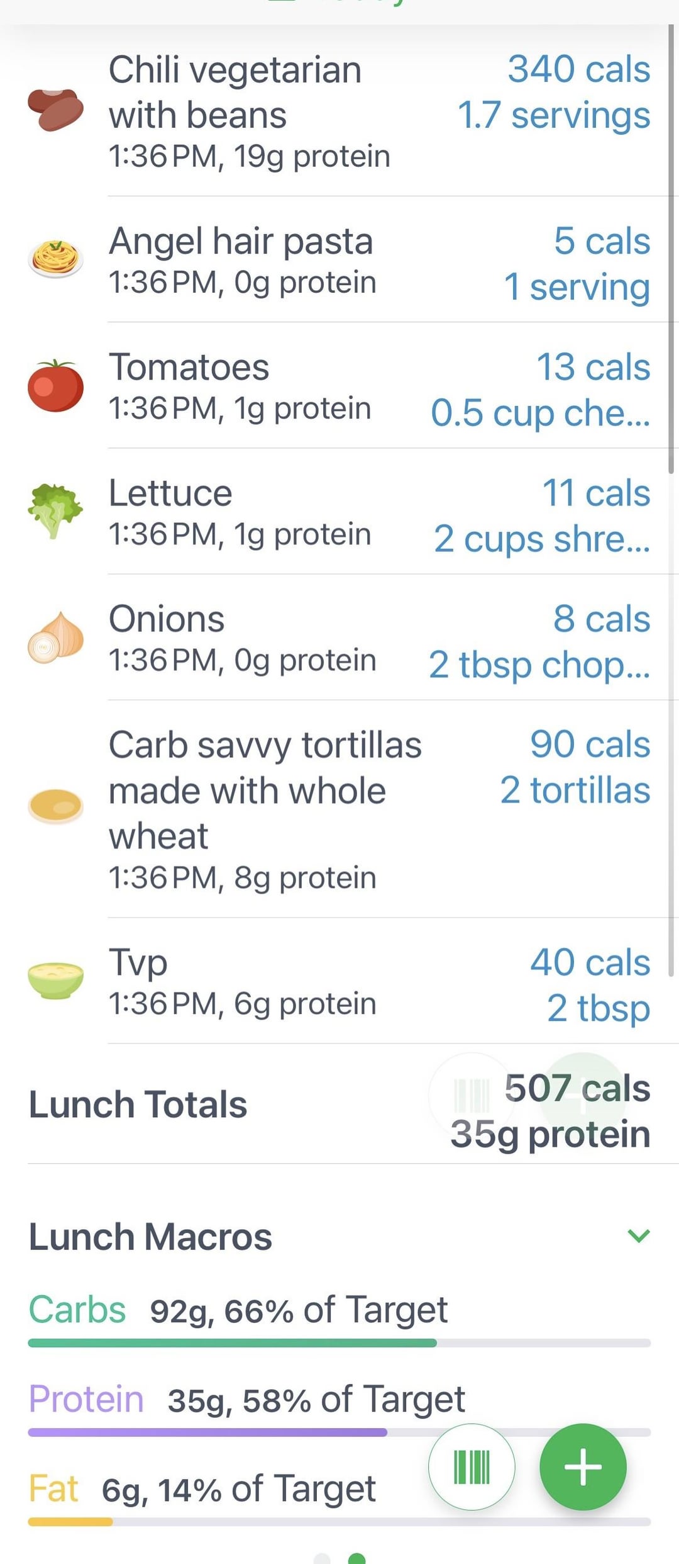
Task: Open the Carb savvy tortillas entry
Action: pyautogui.click(x=264, y=790)
